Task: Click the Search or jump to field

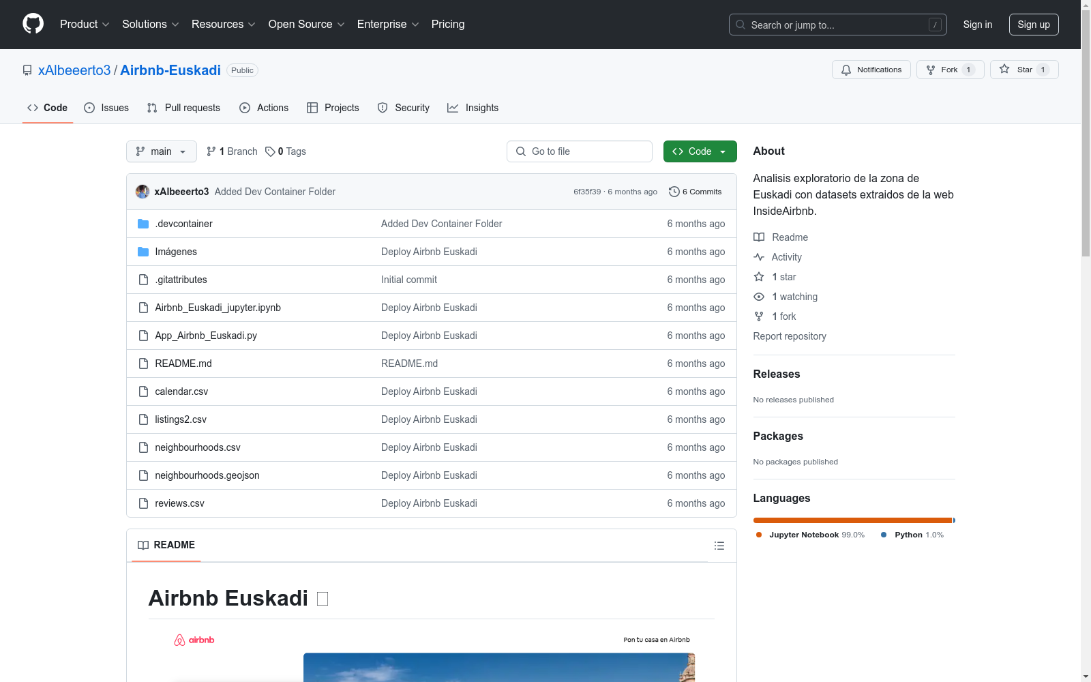Action: [838, 25]
